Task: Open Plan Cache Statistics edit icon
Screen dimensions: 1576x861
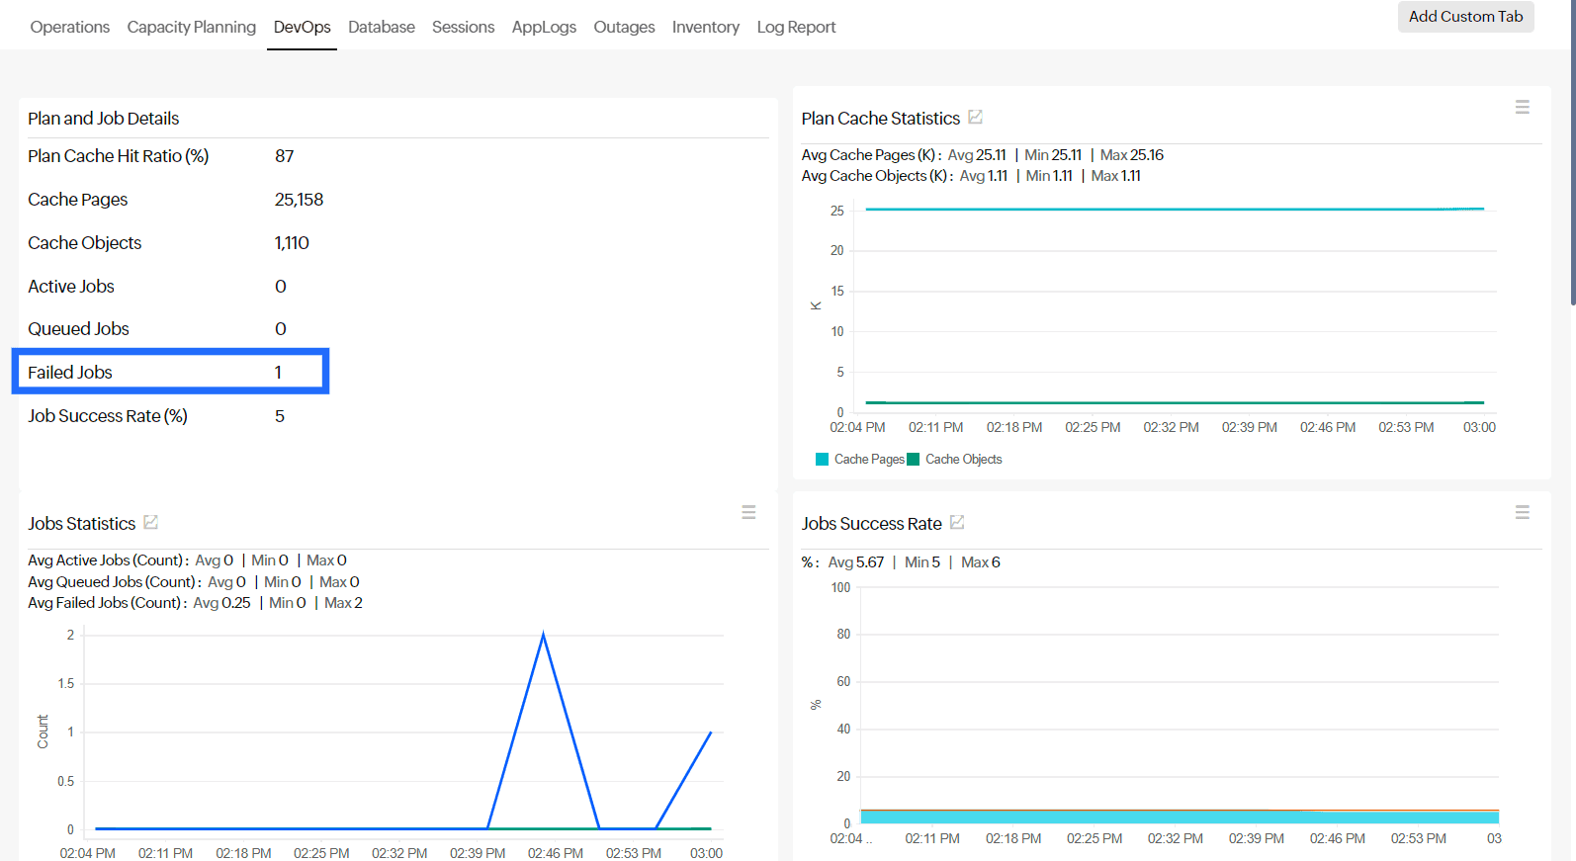Action: (975, 118)
